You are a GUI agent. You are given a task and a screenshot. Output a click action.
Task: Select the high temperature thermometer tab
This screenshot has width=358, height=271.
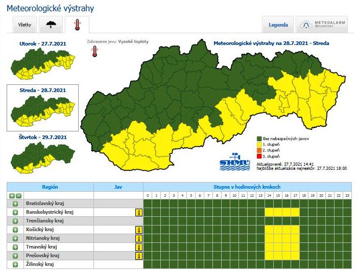click(77, 24)
